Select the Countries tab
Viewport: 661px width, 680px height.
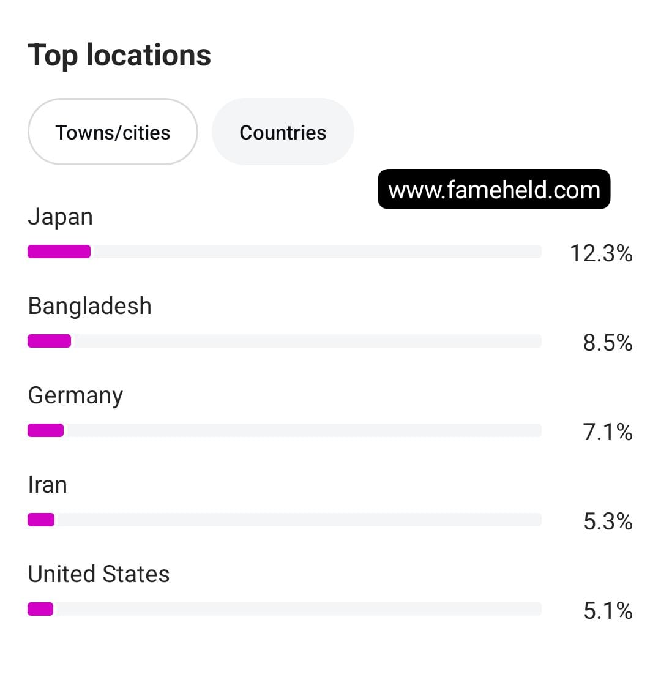coord(283,132)
